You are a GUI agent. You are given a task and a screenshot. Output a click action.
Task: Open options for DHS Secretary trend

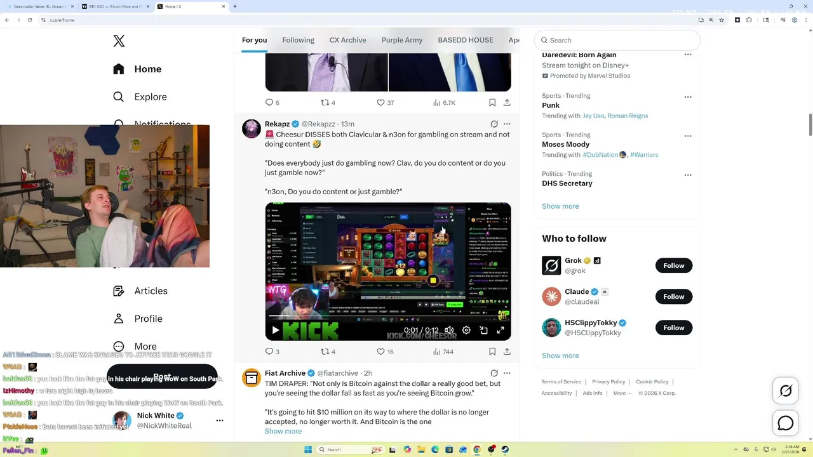click(688, 175)
